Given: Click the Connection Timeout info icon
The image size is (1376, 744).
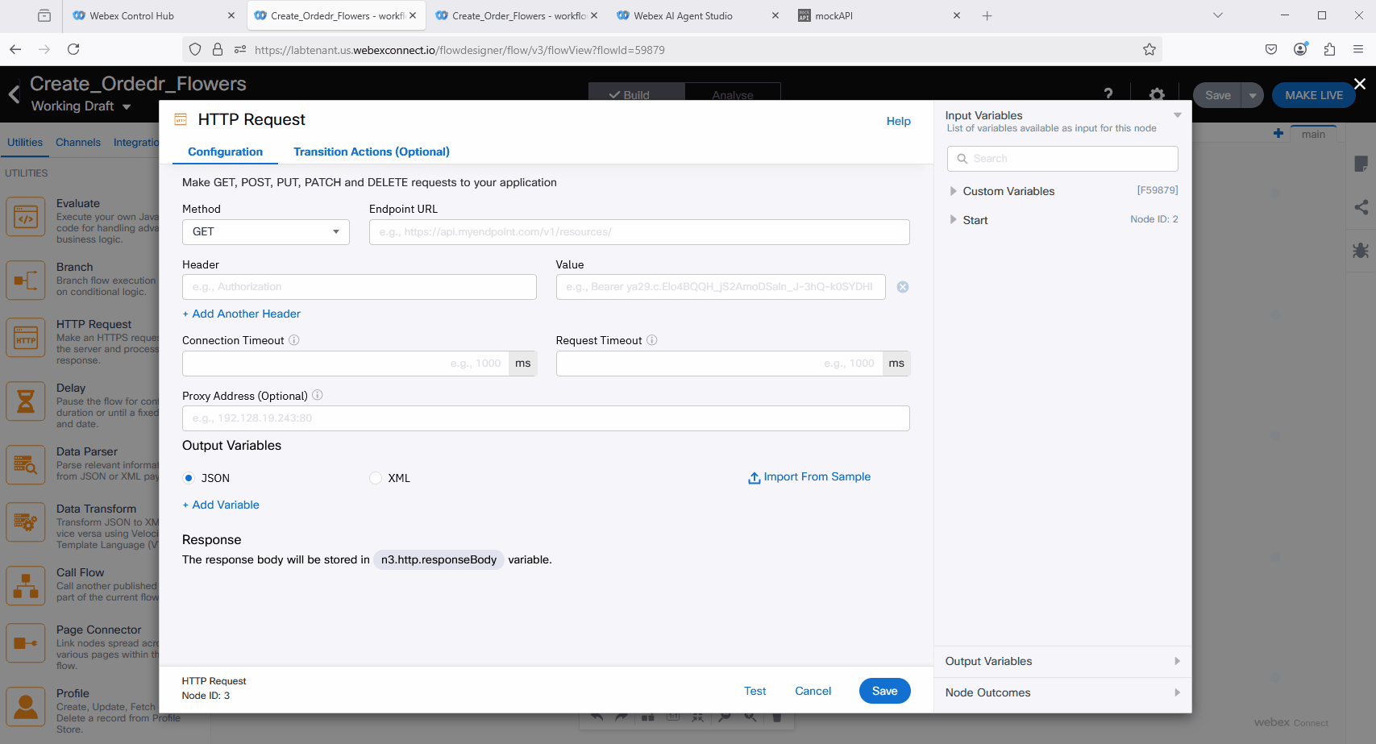Looking at the screenshot, I should [x=294, y=340].
